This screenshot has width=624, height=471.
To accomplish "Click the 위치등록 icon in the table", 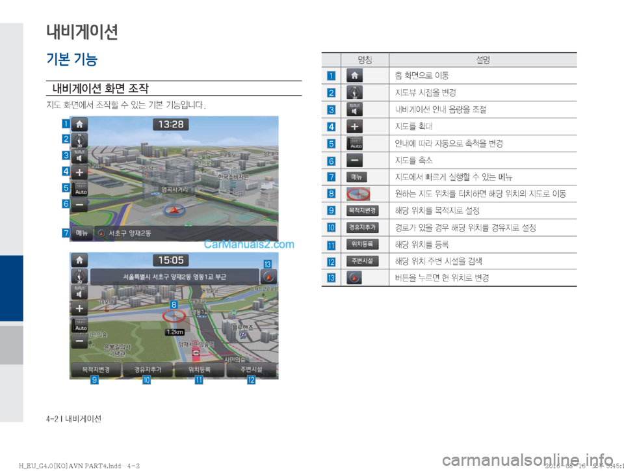I will tap(362, 244).
